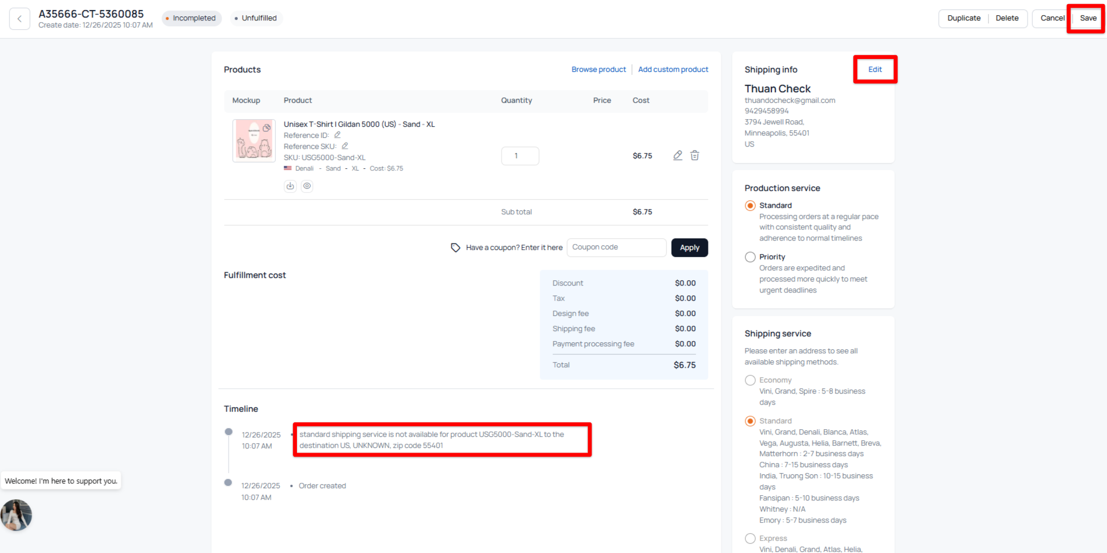Select Standard production service
This screenshot has height=553, width=1107.
(x=750, y=206)
